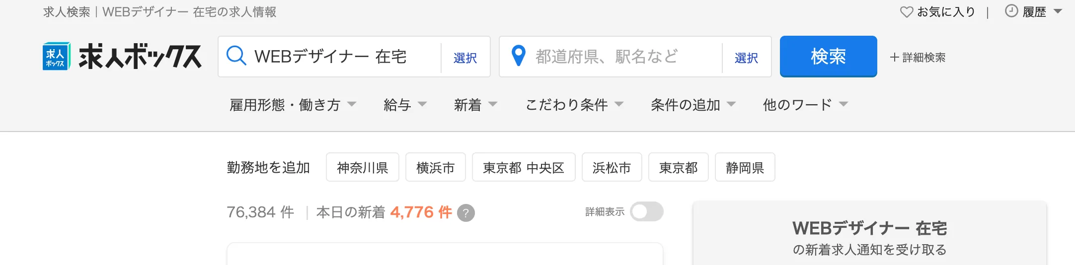The image size is (1075, 265).
Task: Click the plus icon beside 詳細検索
Action: (x=894, y=57)
